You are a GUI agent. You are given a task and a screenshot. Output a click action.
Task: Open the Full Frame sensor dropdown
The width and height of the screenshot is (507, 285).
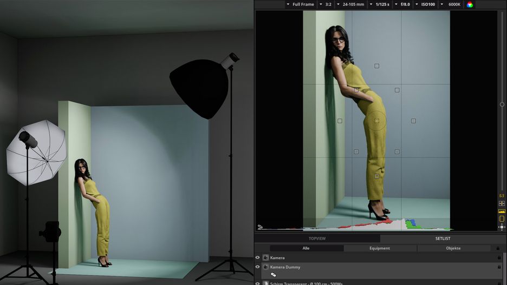coord(300,4)
